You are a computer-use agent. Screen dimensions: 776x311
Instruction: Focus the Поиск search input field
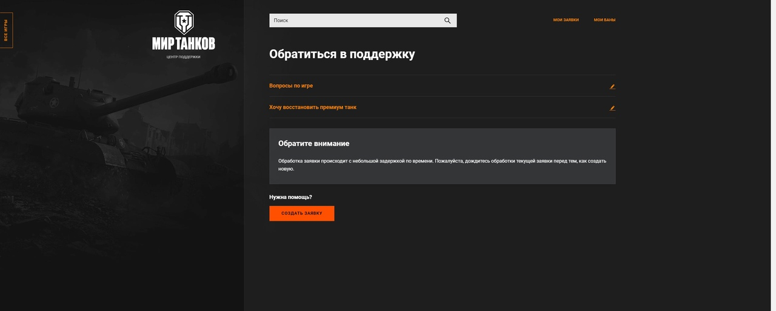pos(355,21)
